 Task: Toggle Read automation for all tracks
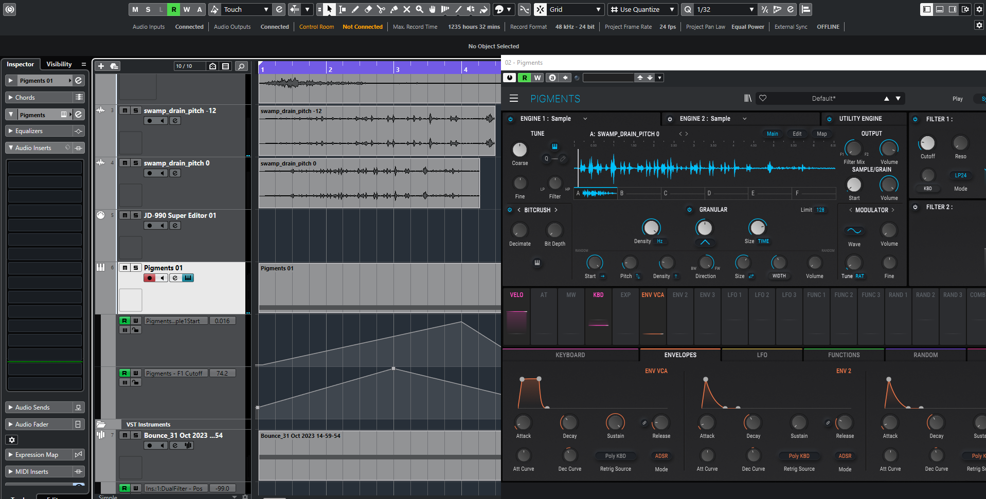pos(174,9)
